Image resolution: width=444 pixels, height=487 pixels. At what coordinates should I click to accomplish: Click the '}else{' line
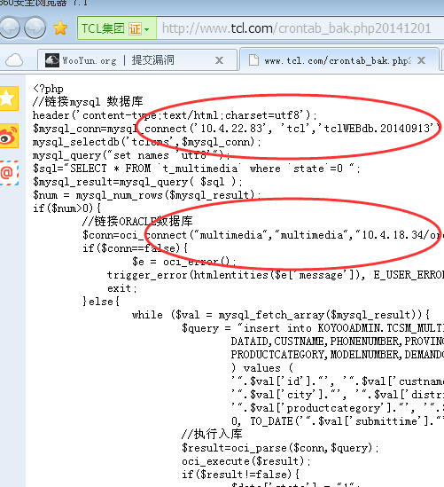coord(101,302)
